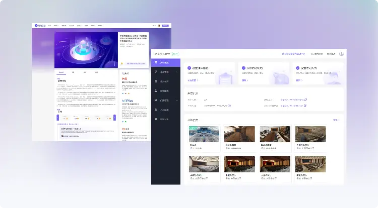Click the purple button in left window navbar
This screenshot has width=378, height=208.
tap(165, 26)
